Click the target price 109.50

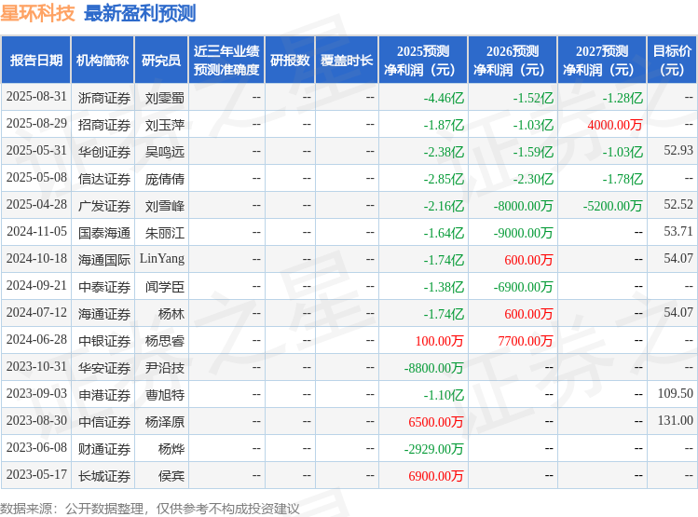pos(676,394)
